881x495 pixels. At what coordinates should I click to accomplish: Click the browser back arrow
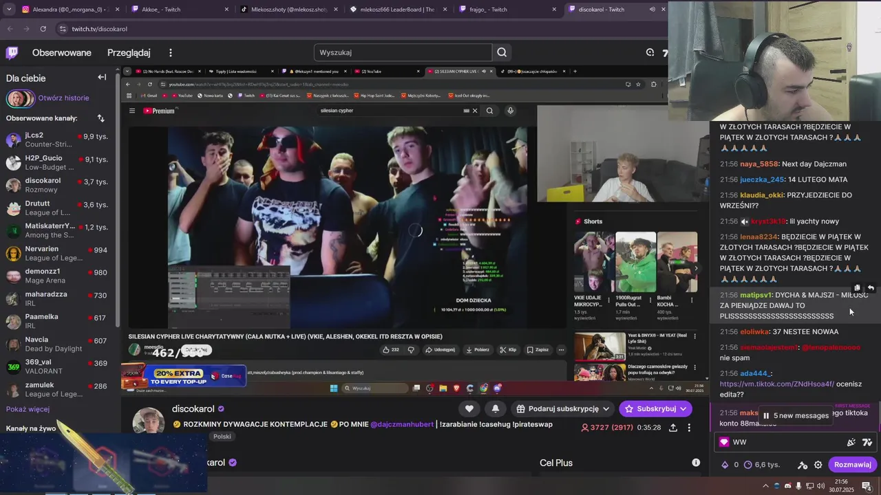(10, 29)
